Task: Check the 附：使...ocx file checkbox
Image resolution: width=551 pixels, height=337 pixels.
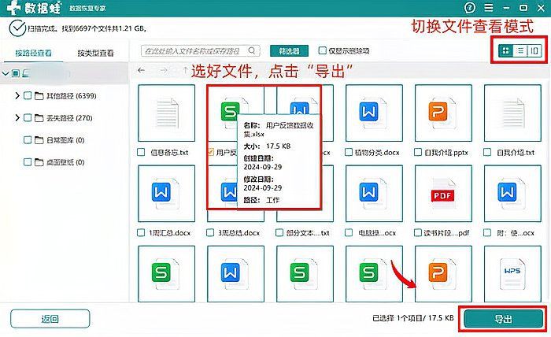Action: pos(487,232)
